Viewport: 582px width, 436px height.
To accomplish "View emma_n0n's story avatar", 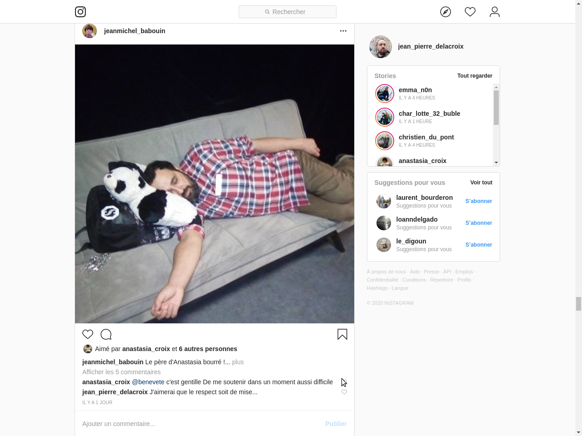I will click(x=385, y=94).
